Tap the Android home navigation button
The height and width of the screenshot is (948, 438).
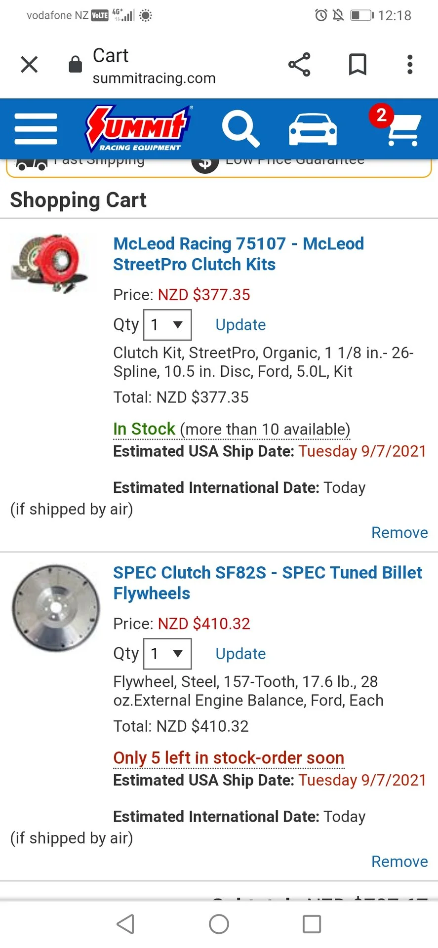point(219,924)
